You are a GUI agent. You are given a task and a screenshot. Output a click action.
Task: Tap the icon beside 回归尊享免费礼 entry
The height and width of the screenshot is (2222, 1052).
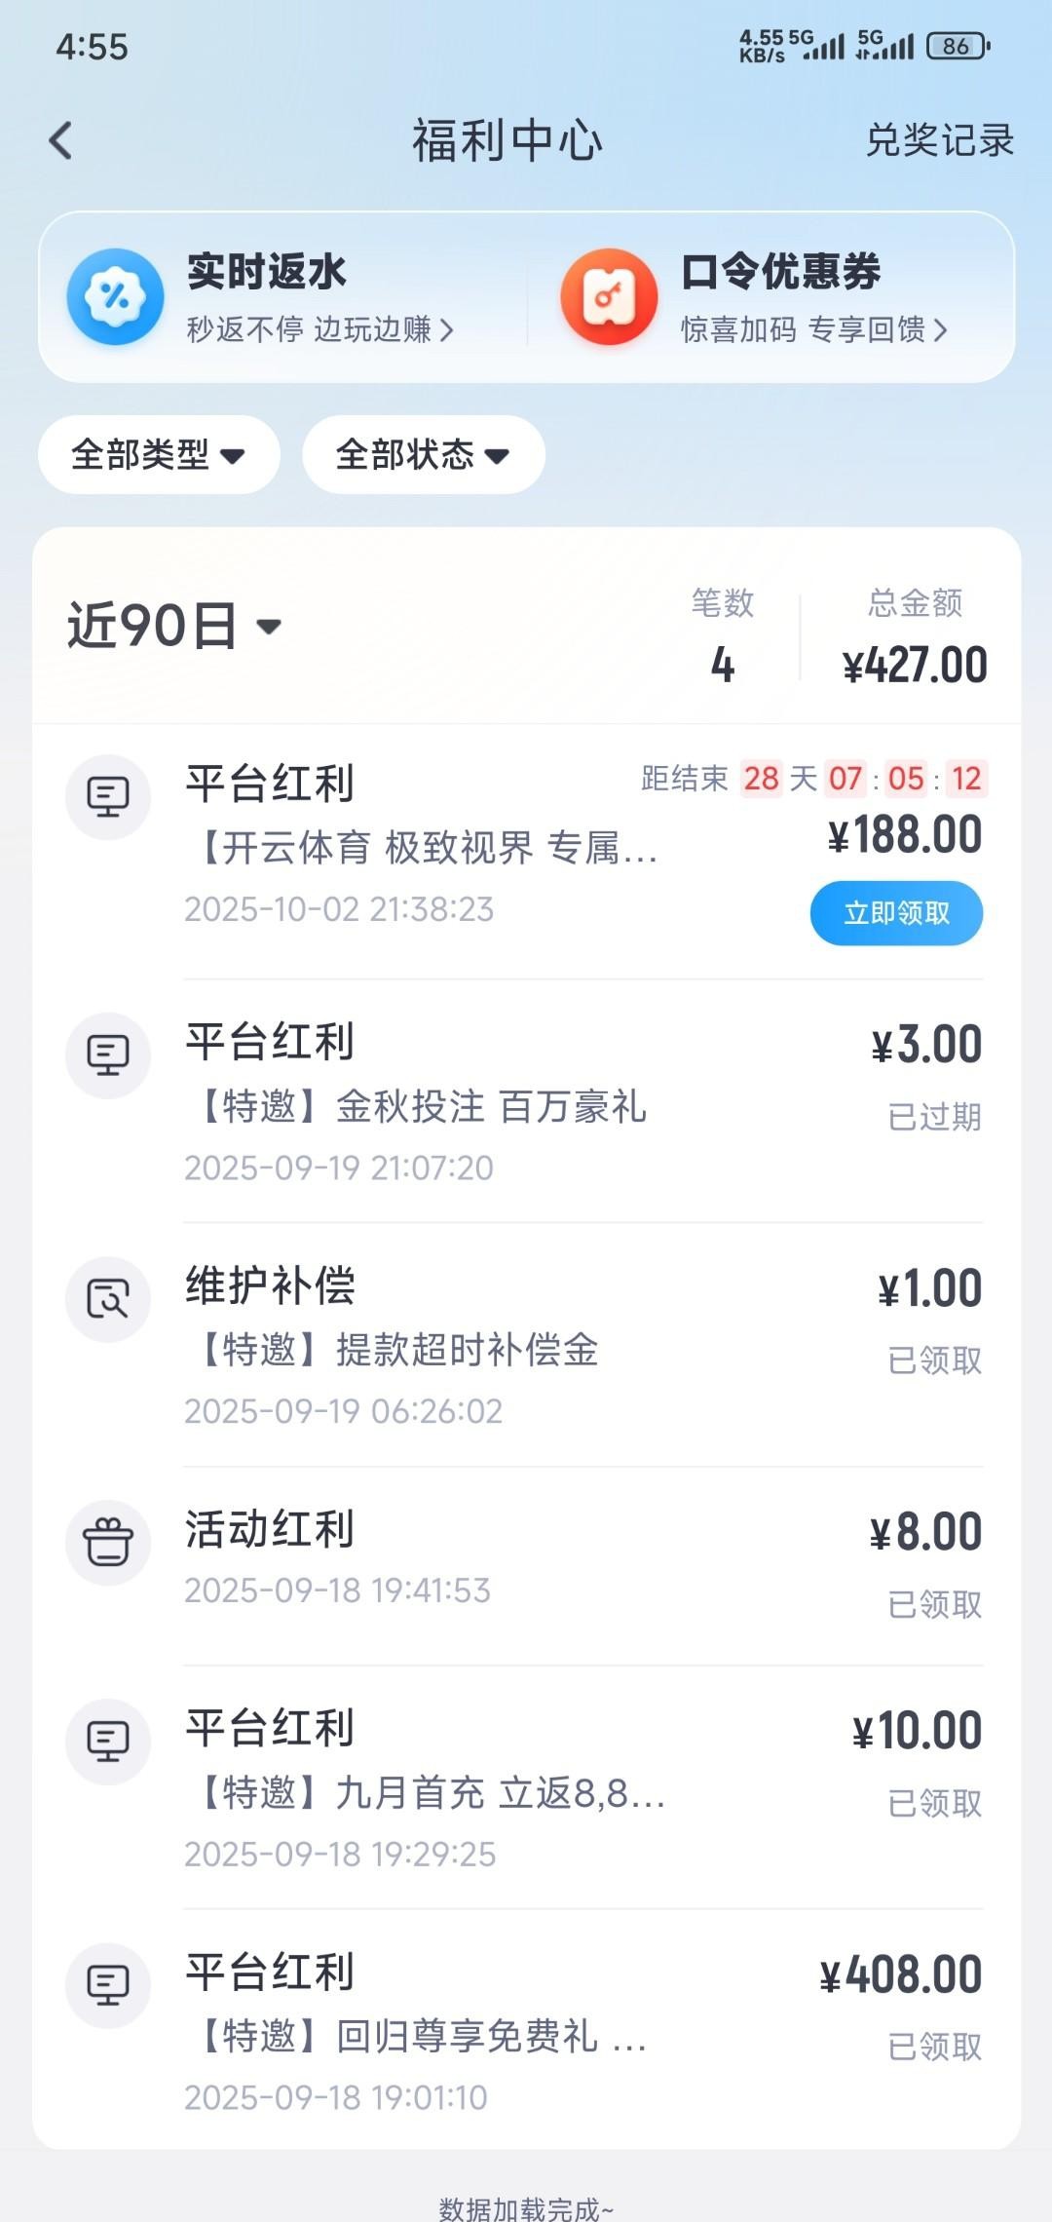108,1985
